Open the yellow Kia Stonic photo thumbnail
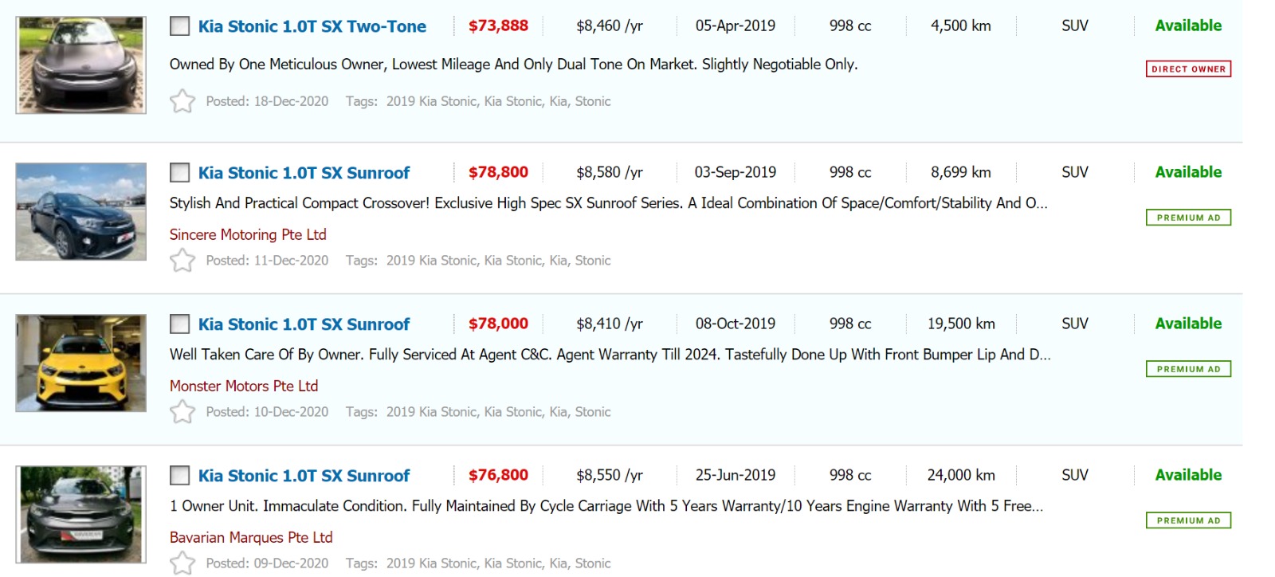The width and height of the screenshot is (1275, 577). (81, 363)
